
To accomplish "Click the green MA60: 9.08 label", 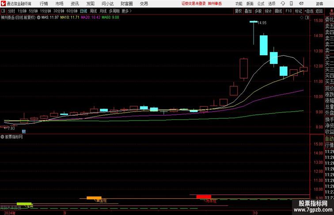I will click(110, 18).
